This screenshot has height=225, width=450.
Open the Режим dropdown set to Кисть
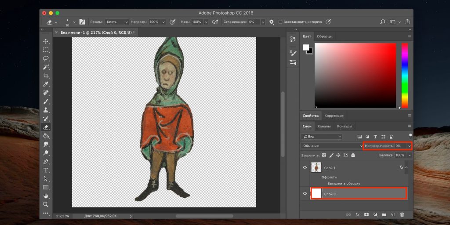[116, 22]
